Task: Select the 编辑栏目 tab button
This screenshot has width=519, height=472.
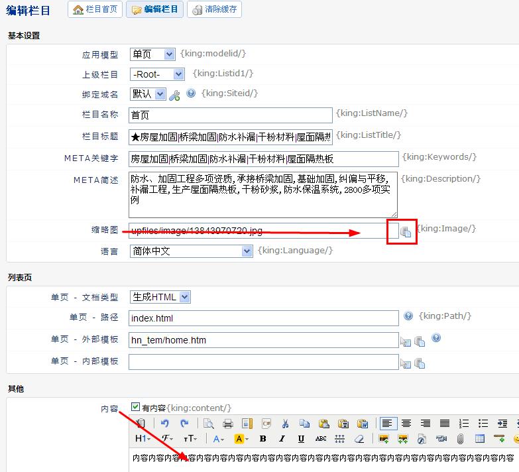Action: coord(154,9)
